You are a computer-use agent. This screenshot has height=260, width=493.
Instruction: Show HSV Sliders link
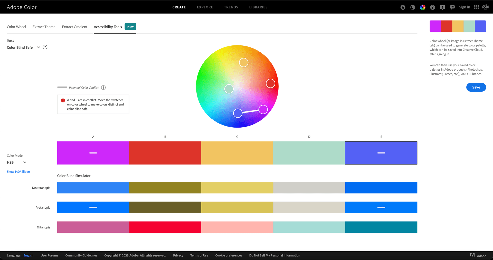coord(18,171)
